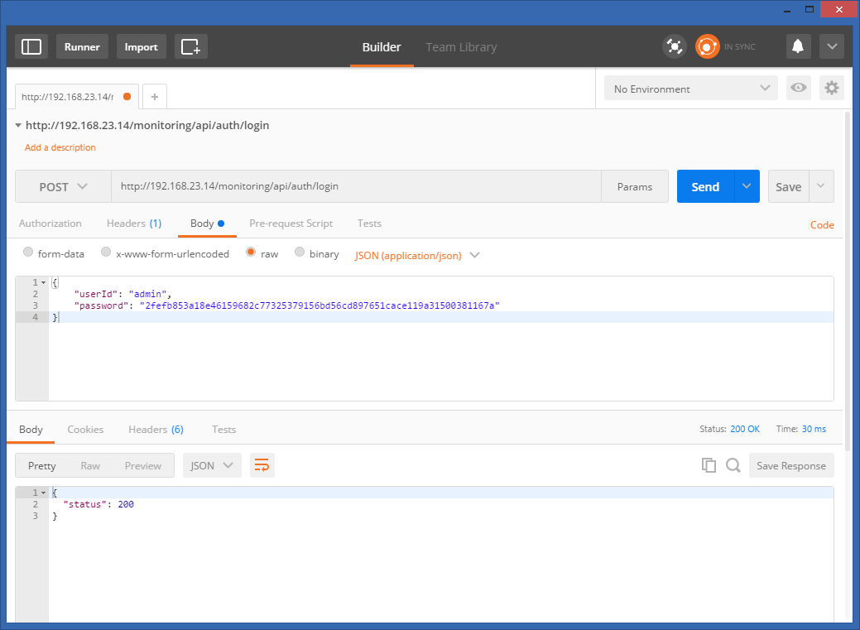Open the POST method dropdown

coord(63,187)
